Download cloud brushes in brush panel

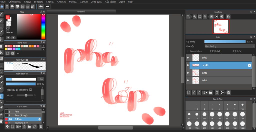(x=7, y=127)
